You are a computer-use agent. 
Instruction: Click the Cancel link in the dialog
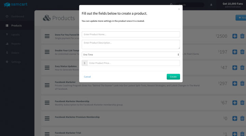pyautogui.click(x=87, y=76)
